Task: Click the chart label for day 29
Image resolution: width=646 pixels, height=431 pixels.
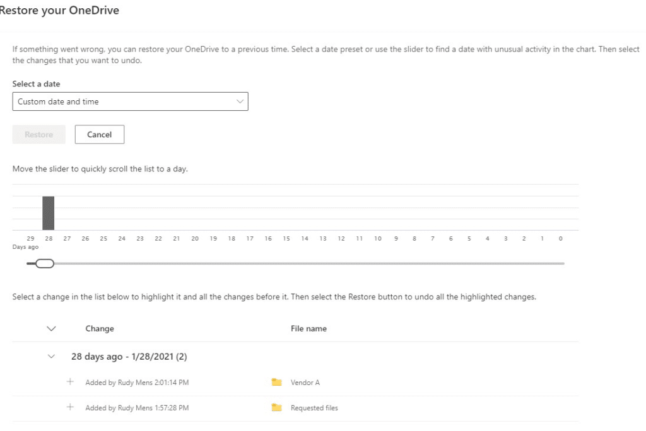Action: click(x=30, y=238)
